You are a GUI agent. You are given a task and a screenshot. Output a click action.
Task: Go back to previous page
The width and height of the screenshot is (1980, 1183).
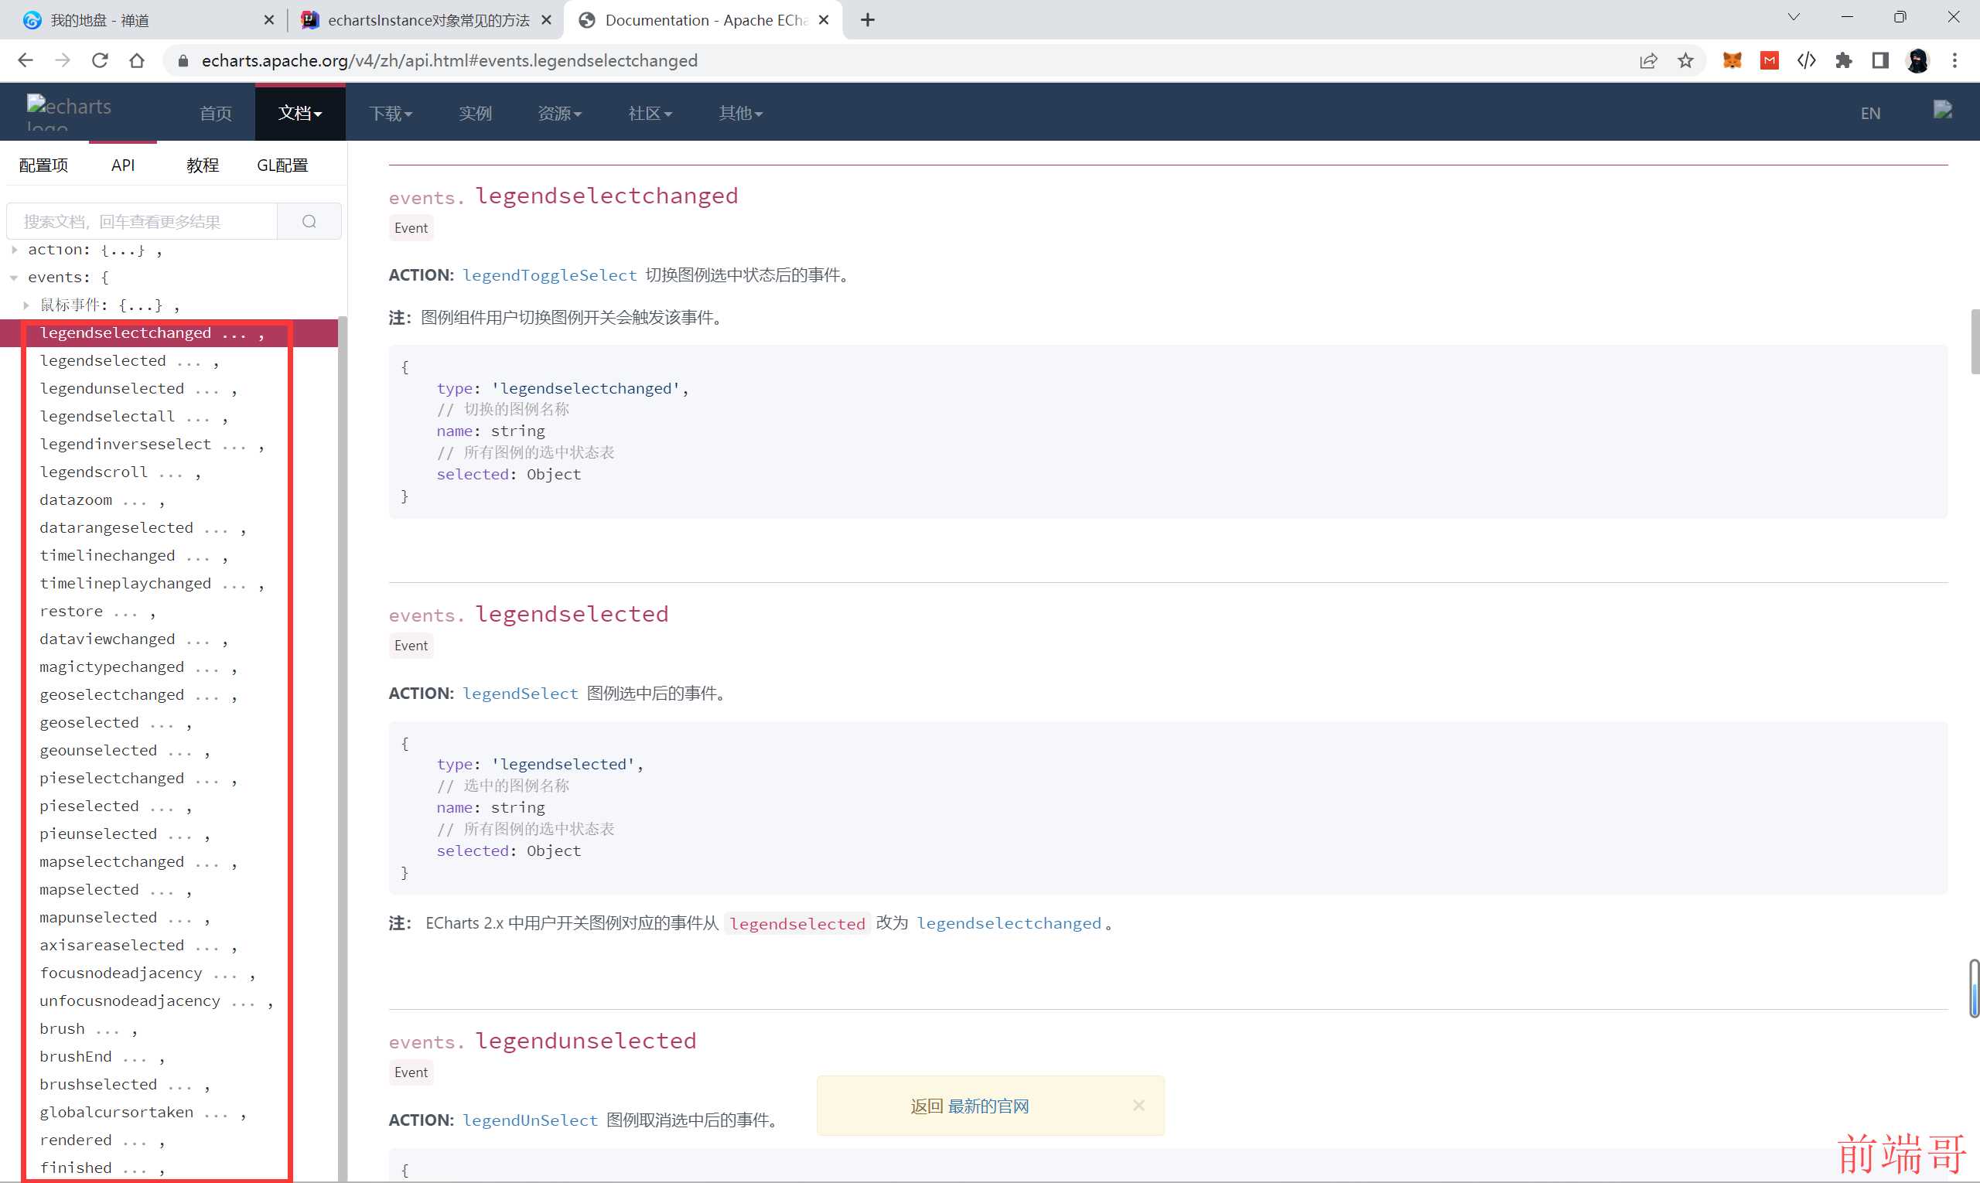click(25, 60)
